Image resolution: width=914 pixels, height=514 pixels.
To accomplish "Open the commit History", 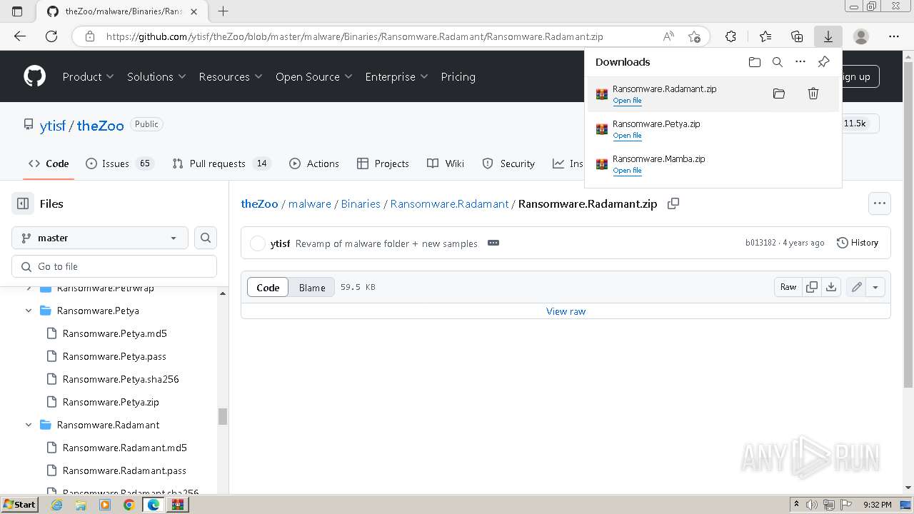I will coord(858,243).
